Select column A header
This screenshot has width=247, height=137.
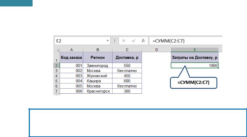pos(71,50)
